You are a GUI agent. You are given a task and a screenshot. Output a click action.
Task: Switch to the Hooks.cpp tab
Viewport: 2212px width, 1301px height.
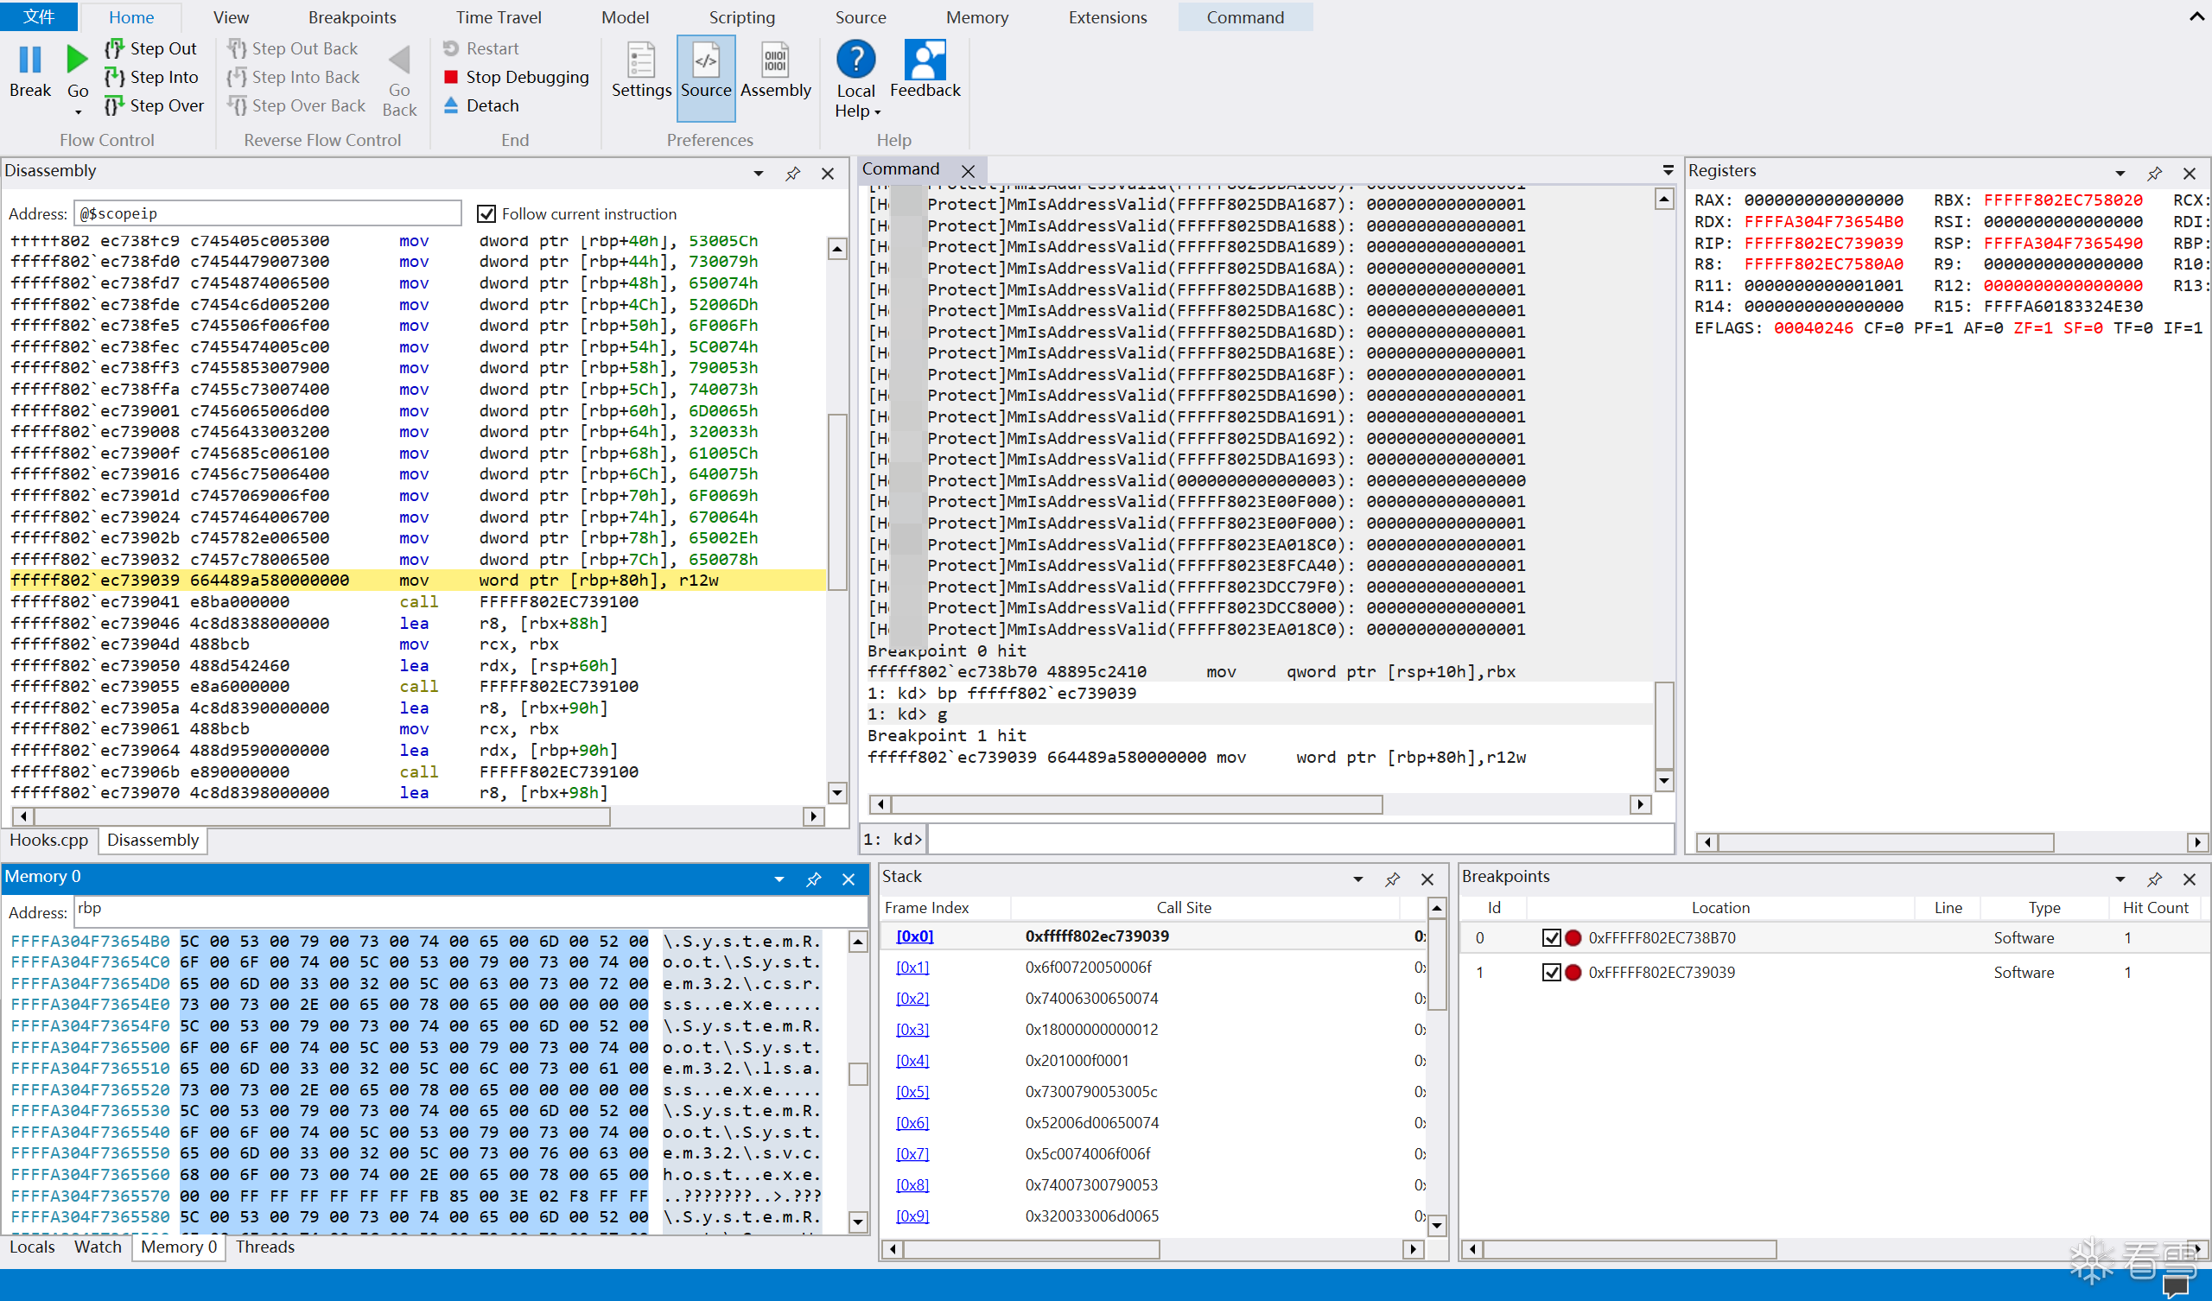coord(49,840)
